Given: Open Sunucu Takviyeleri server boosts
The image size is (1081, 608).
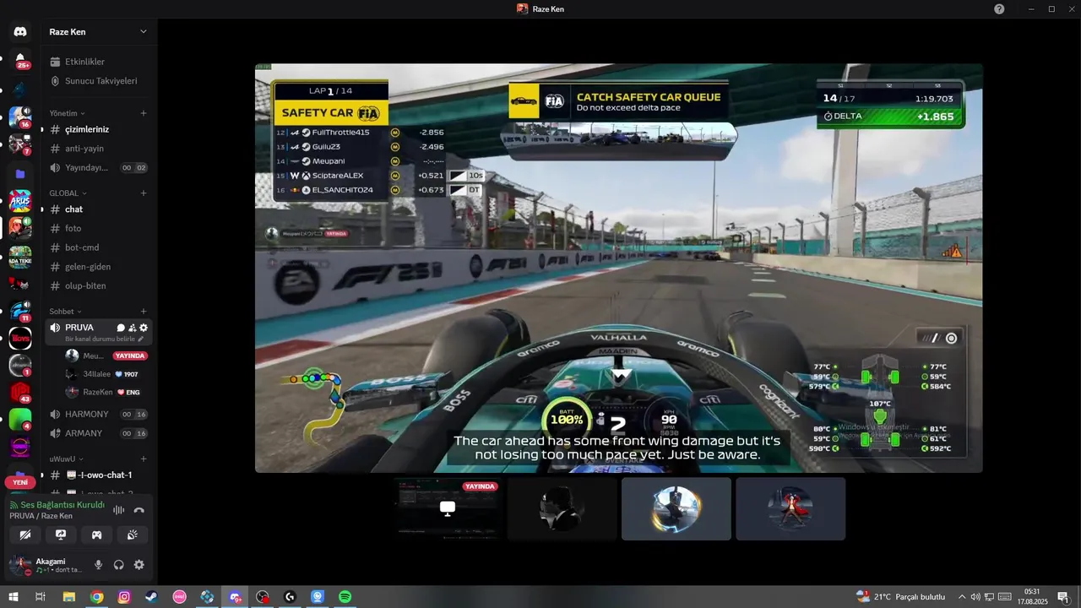Looking at the screenshot, I should [100, 81].
